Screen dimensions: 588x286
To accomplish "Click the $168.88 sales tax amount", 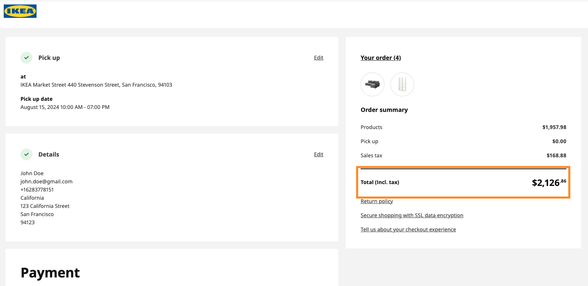I will pos(556,155).
